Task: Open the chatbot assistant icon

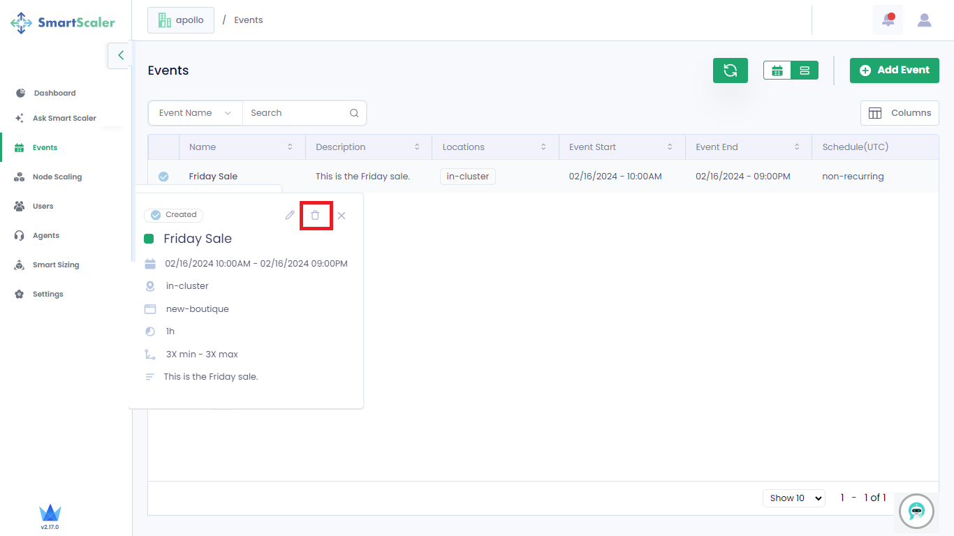Action: [916, 511]
